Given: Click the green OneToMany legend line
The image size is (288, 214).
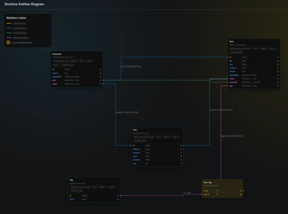Looking at the screenshot, I should coord(9,33).
